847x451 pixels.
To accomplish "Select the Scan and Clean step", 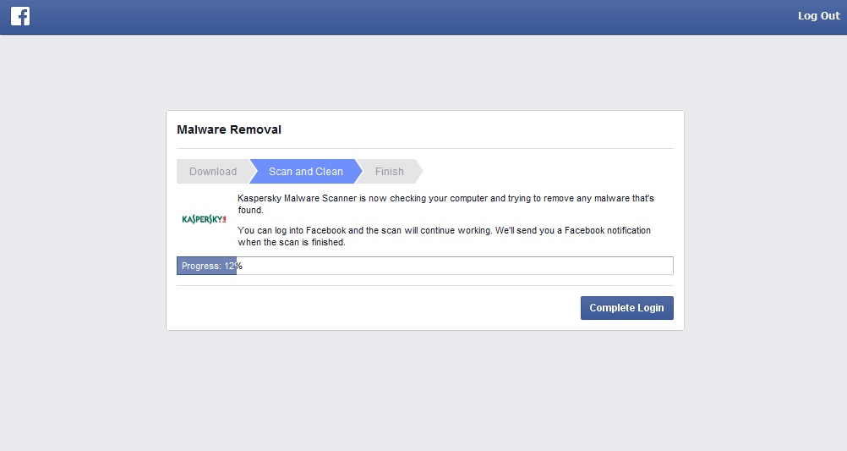I will point(306,172).
